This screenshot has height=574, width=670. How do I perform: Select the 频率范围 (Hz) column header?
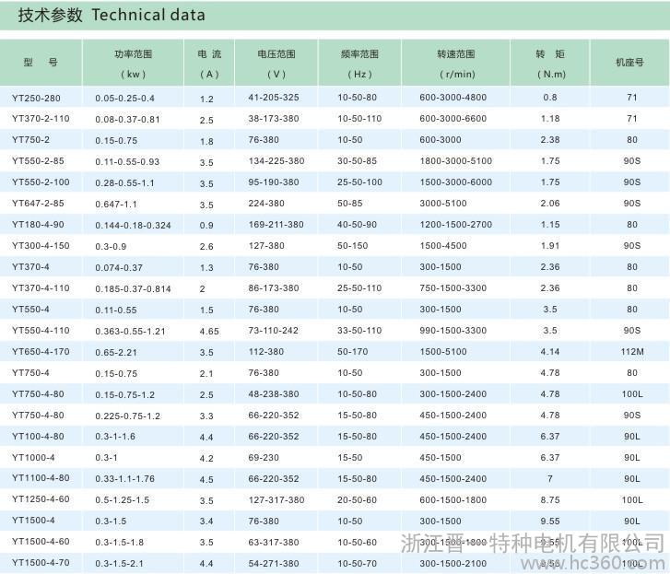[359, 63]
